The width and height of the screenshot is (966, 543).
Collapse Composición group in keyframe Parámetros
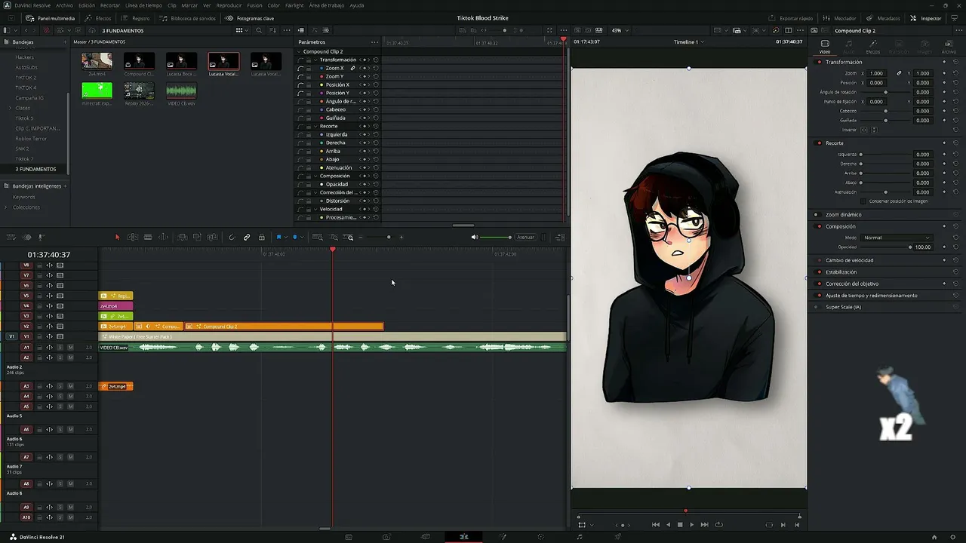pyautogui.click(x=315, y=176)
